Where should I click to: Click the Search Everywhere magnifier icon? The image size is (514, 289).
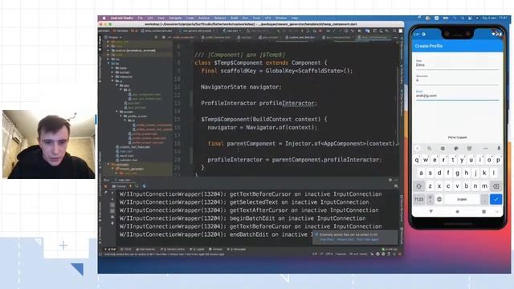tap(394, 31)
